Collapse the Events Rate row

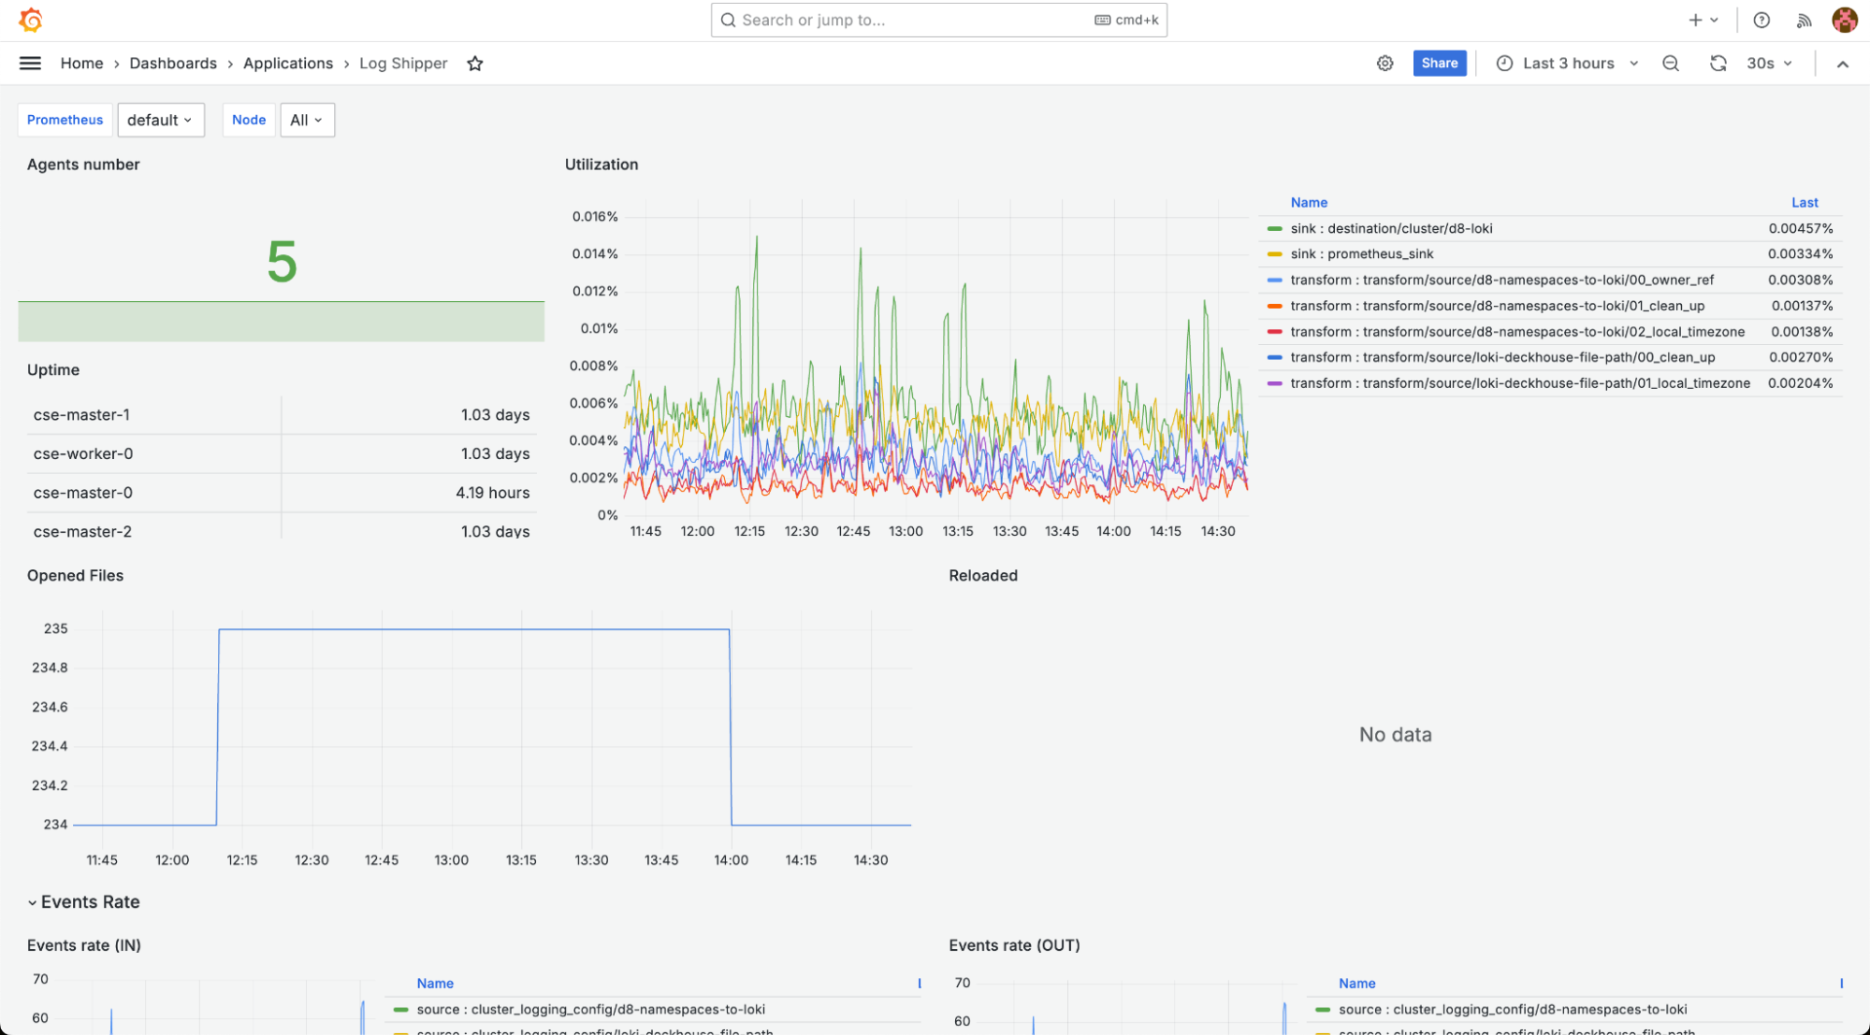coord(89,902)
